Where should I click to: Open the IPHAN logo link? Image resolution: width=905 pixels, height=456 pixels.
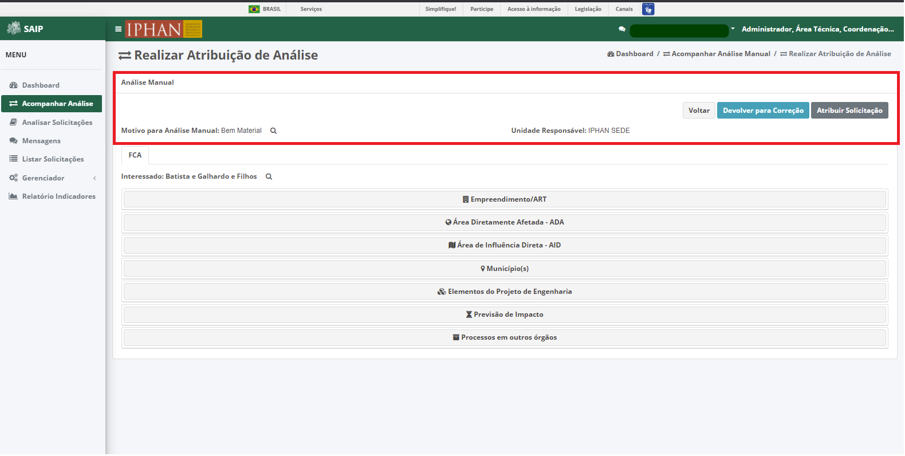[x=164, y=29]
